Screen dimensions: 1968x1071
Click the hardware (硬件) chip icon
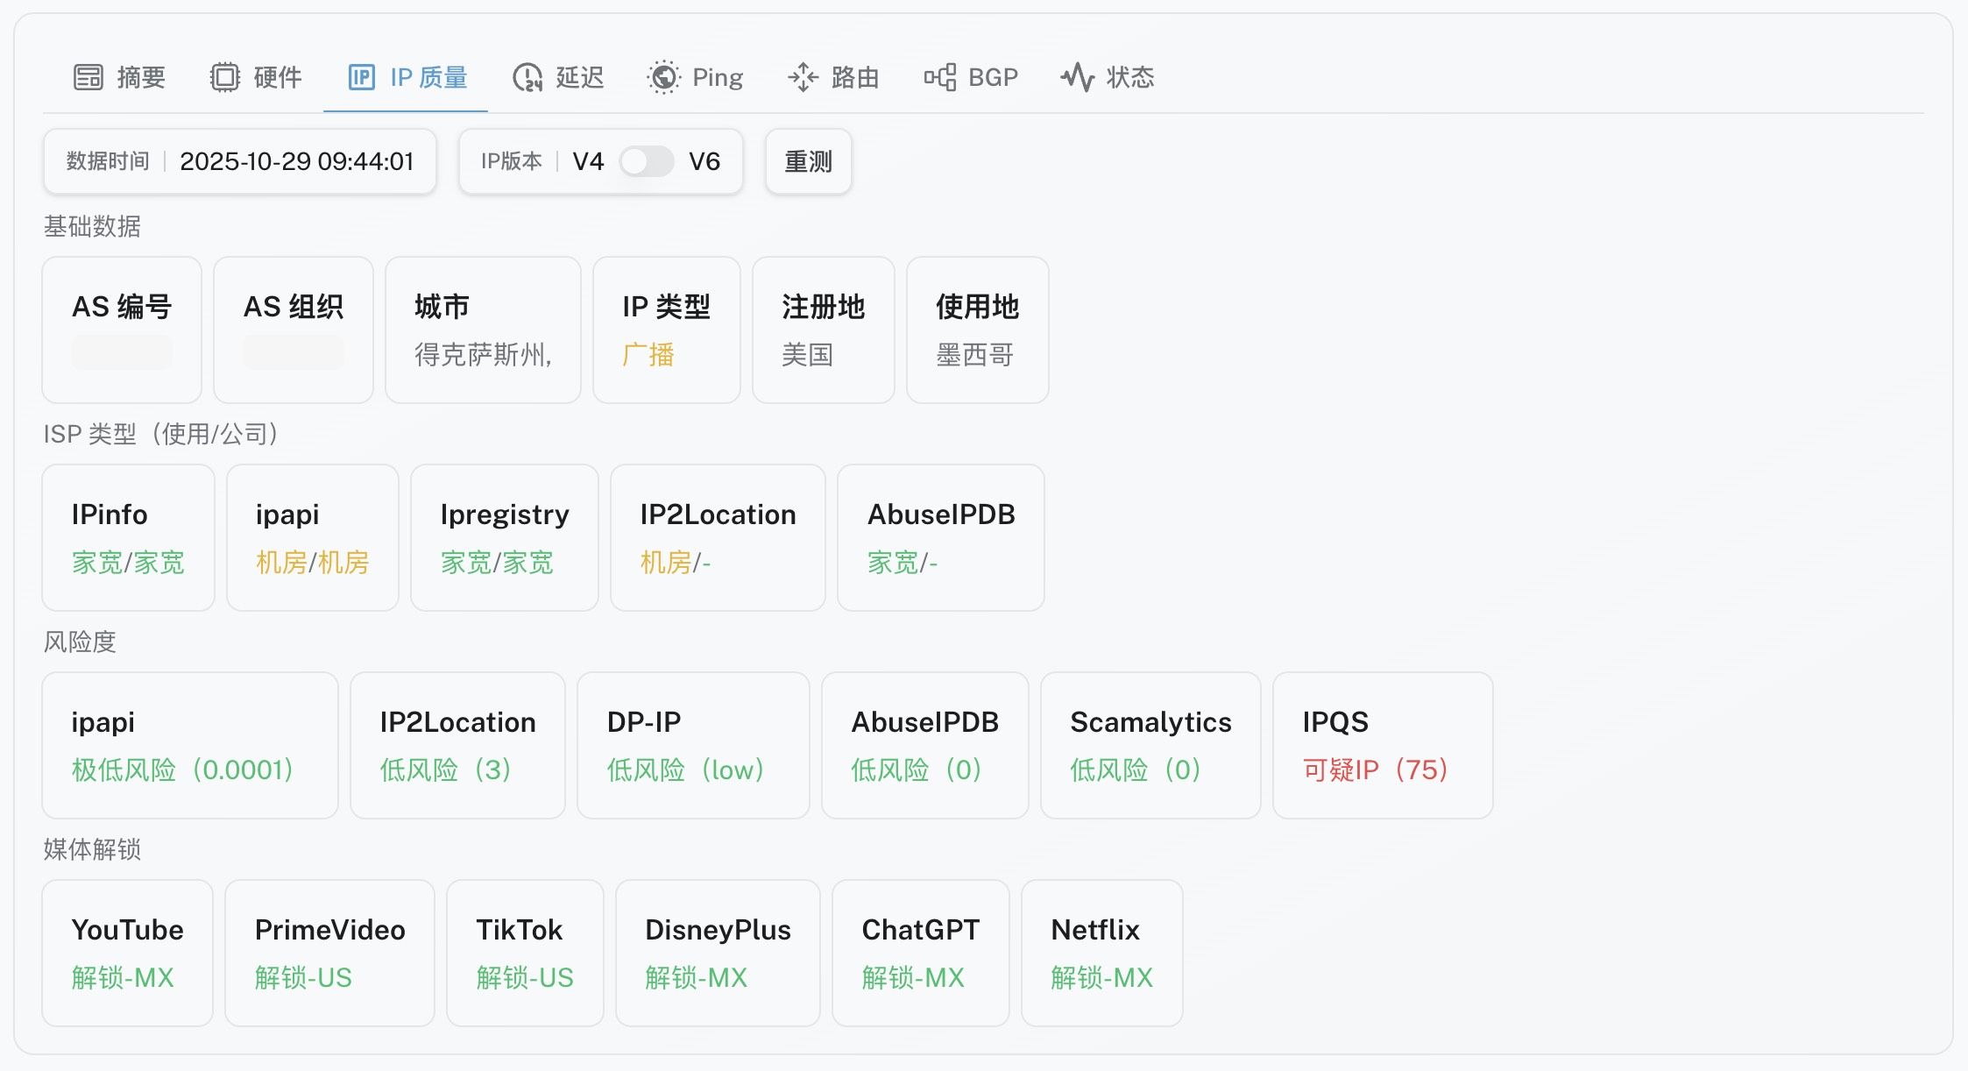[224, 77]
